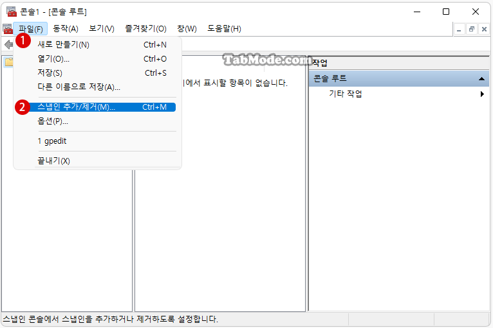Viewport: 493px width, 328px height.
Task: Open the 보기(V) menu
Action: (x=102, y=29)
